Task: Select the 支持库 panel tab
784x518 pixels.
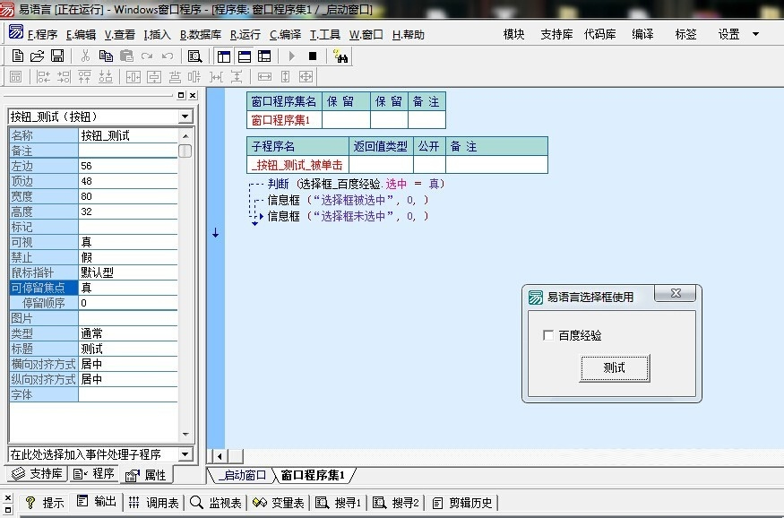Action: (x=38, y=474)
